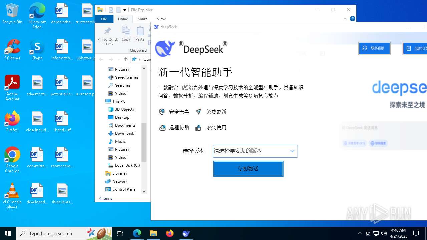Open Adobe Acrobat desktop shortcut
The image size is (427, 240).
(12, 88)
